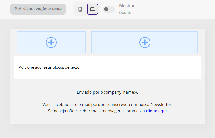Switch to mobile phone preview

point(80,9)
